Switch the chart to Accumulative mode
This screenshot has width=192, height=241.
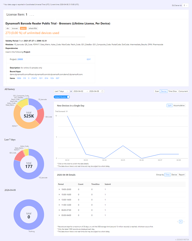pos(178,105)
